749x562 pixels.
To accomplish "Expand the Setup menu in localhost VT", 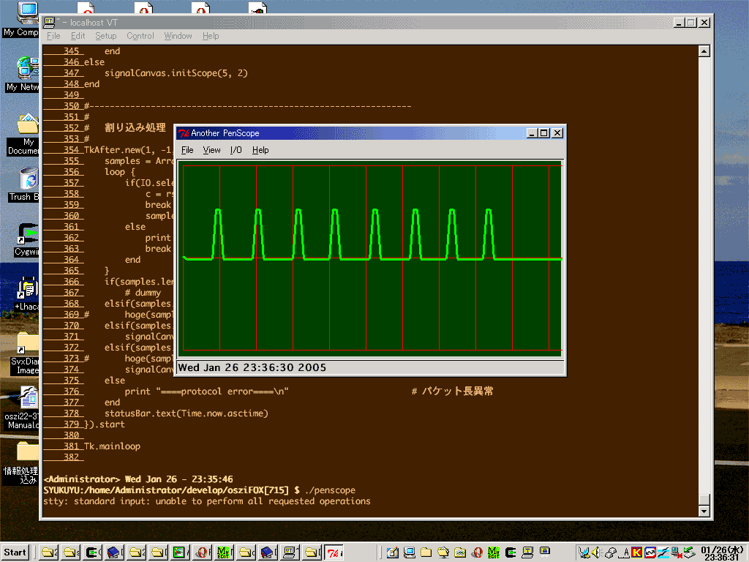I will (105, 36).
